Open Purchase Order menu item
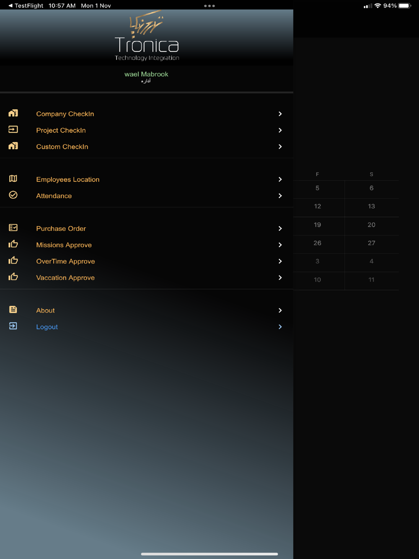The image size is (419, 559). [147, 228]
